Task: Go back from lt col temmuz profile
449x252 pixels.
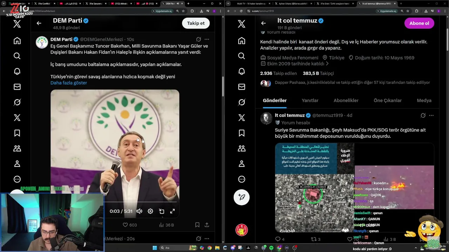Action: tap(263, 23)
